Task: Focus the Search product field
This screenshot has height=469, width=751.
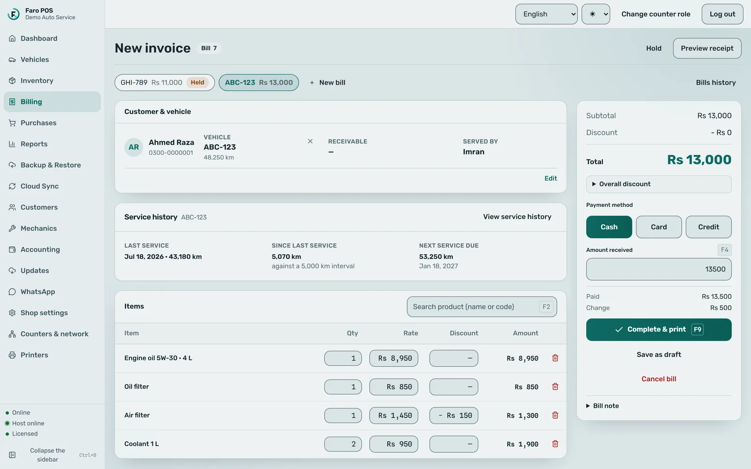Action: (x=482, y=307)
